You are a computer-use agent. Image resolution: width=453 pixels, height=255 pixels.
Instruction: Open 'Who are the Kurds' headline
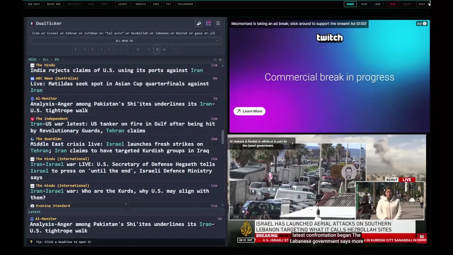pos(120,194)
